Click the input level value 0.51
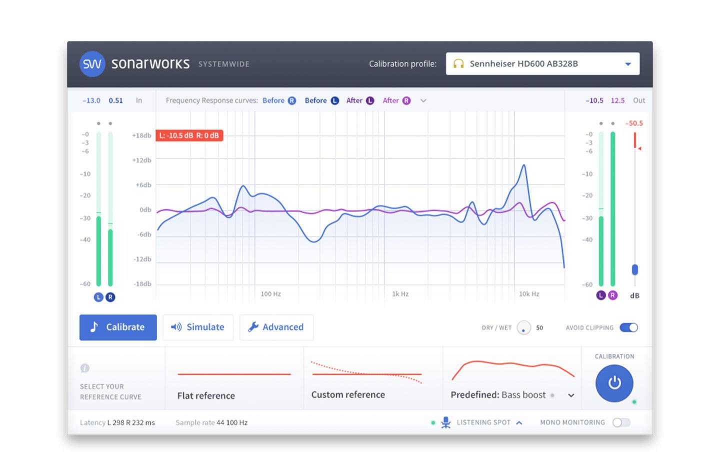 click(116, 100)
